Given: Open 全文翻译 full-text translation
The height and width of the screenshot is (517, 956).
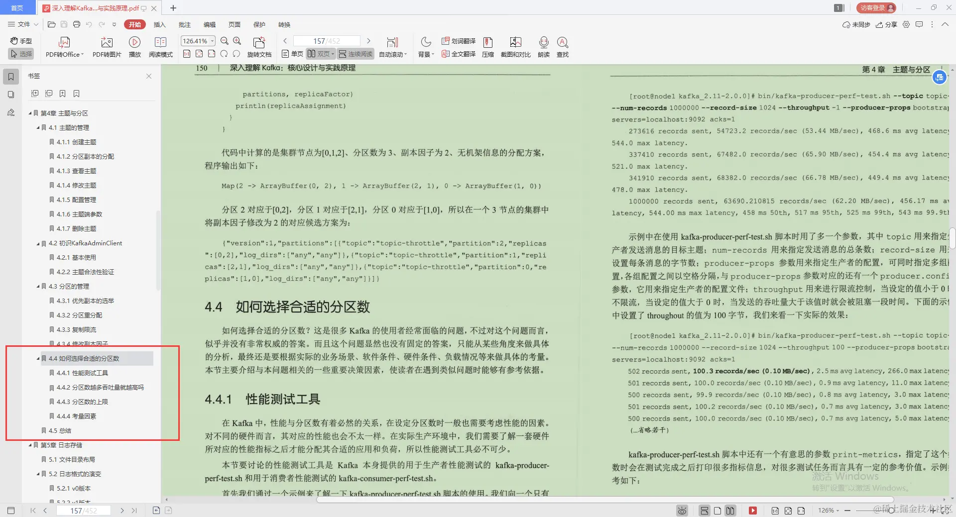Looking at the screenshot, I should click(x=458, y=55).
